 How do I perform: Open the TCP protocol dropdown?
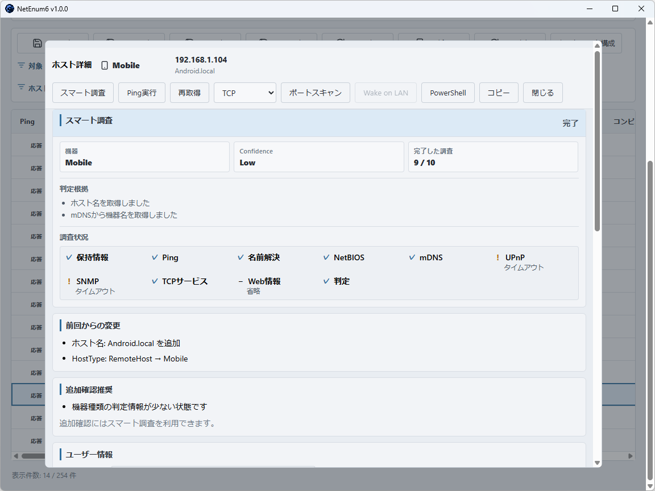[245, 93]
